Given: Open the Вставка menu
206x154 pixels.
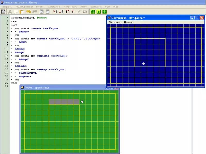Looking at the screenshot, I should [40, 7].
